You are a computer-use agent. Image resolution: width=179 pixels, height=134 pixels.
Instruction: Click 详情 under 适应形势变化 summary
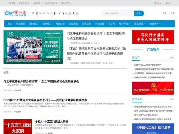(x=96, y=43)
